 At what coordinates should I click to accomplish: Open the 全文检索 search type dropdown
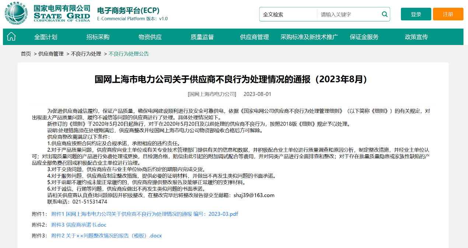(288, 14)
